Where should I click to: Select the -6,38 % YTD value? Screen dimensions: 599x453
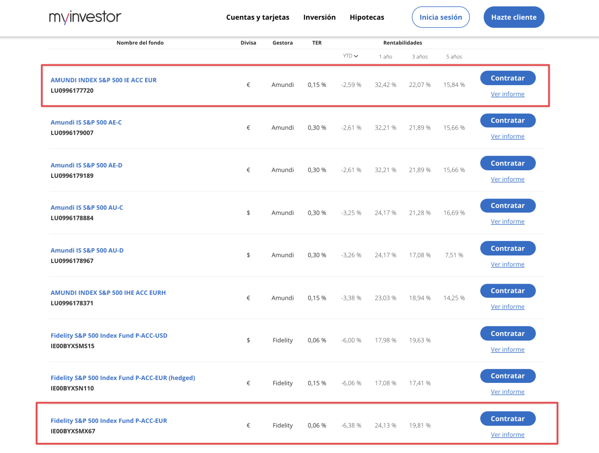pos(351,425)
